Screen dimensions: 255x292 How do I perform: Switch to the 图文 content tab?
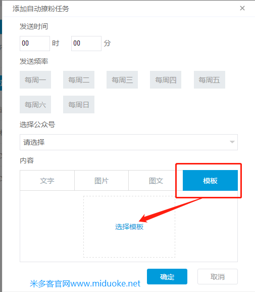coord(156,181)
